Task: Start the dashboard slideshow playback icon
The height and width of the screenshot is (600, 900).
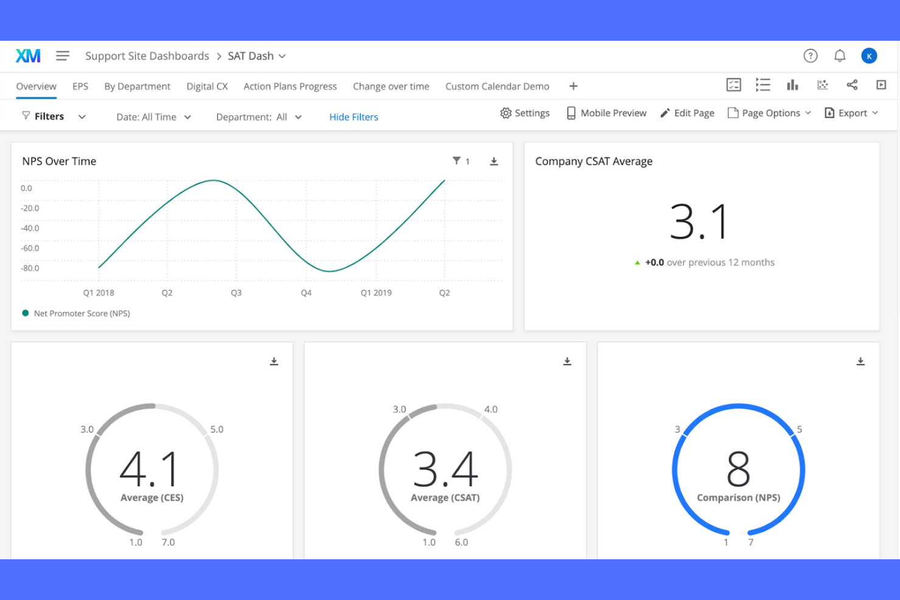Action: (881, 85)
